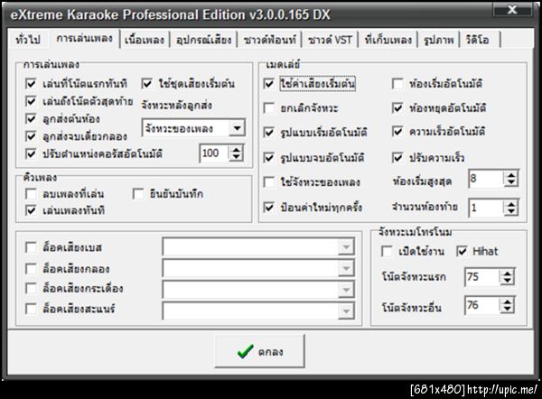Open the ล็อคเสียงกระเดื่อง dropdown list
This screenshot has width=542, height=399.
pos(346,290)
